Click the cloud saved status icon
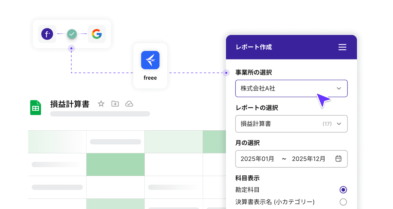The height and width of the screenshot is (209, 393). coord(129,104)
